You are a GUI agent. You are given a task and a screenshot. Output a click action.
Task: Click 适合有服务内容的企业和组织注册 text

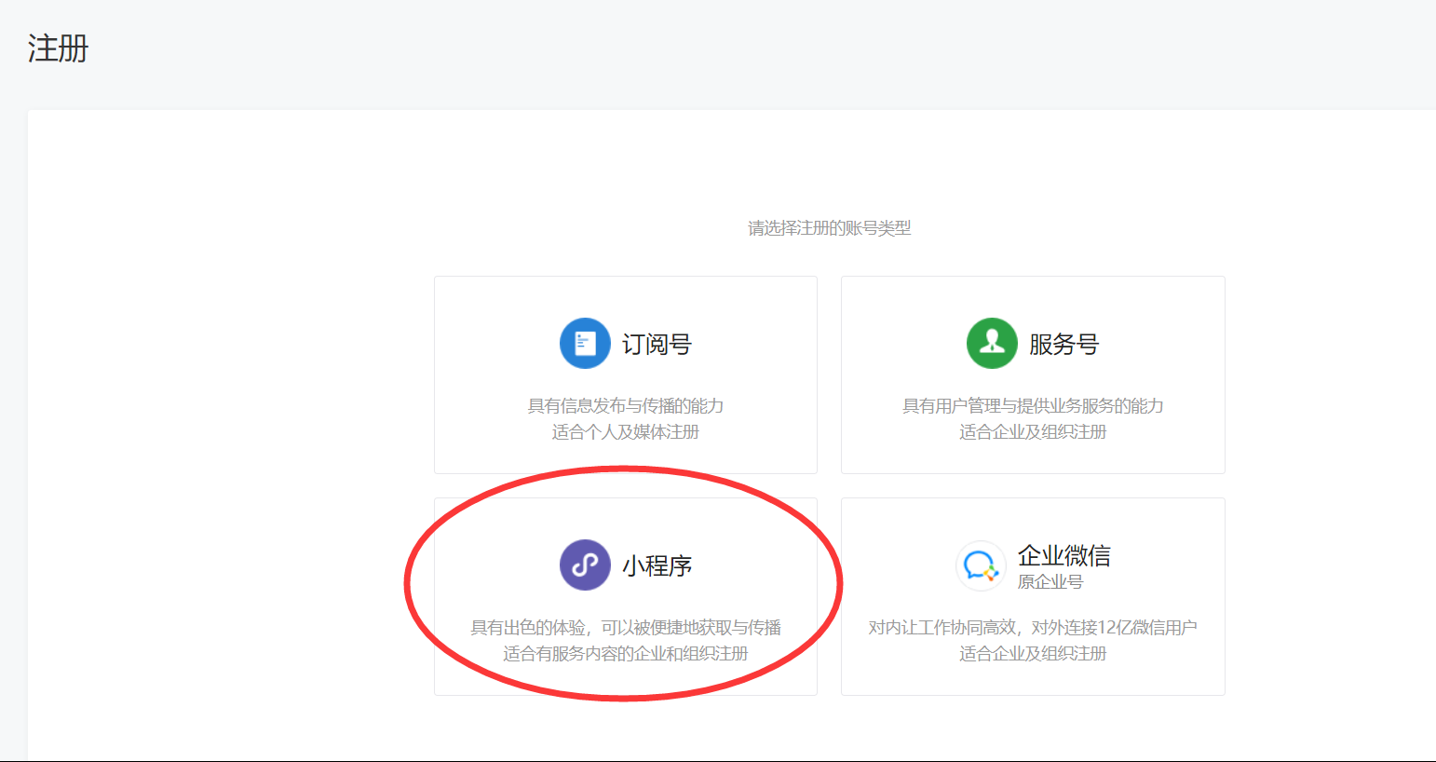pos(626,654)
